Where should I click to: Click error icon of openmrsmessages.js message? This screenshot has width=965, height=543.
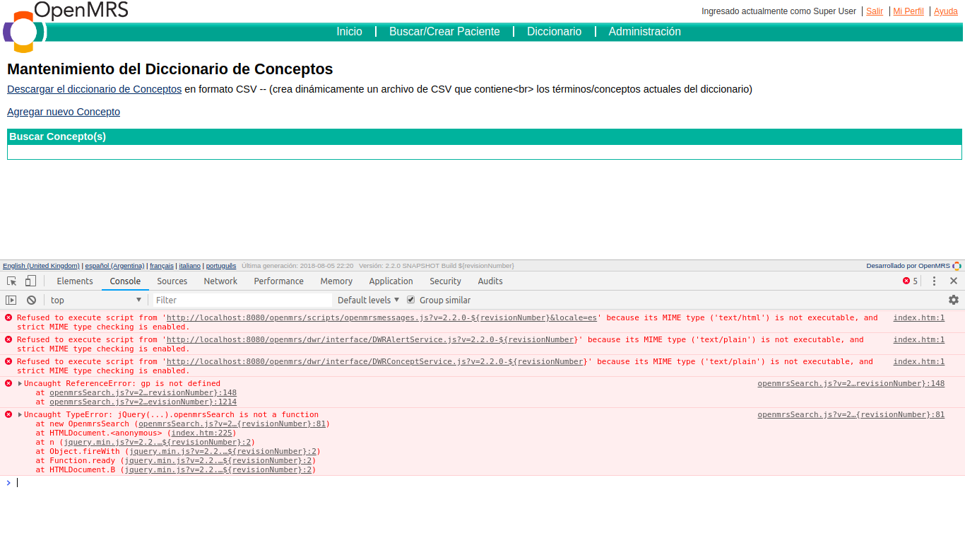tap(8, 317)
